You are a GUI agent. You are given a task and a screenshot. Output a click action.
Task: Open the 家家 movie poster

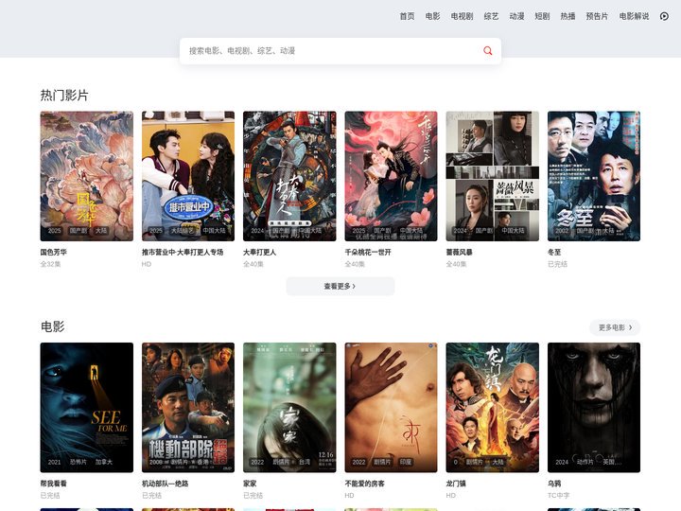(x=289, y=408)
